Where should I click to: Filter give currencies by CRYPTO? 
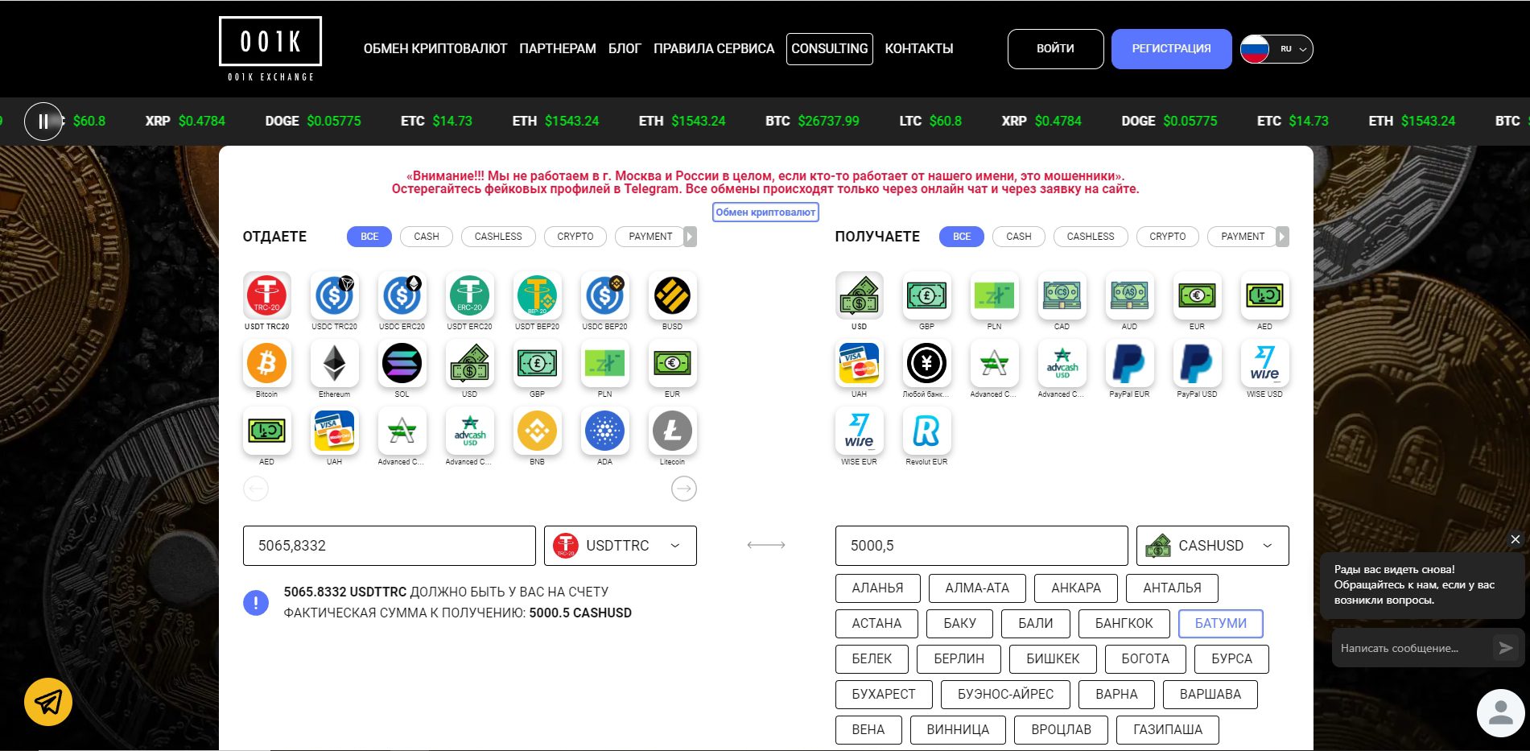point(575,237)
